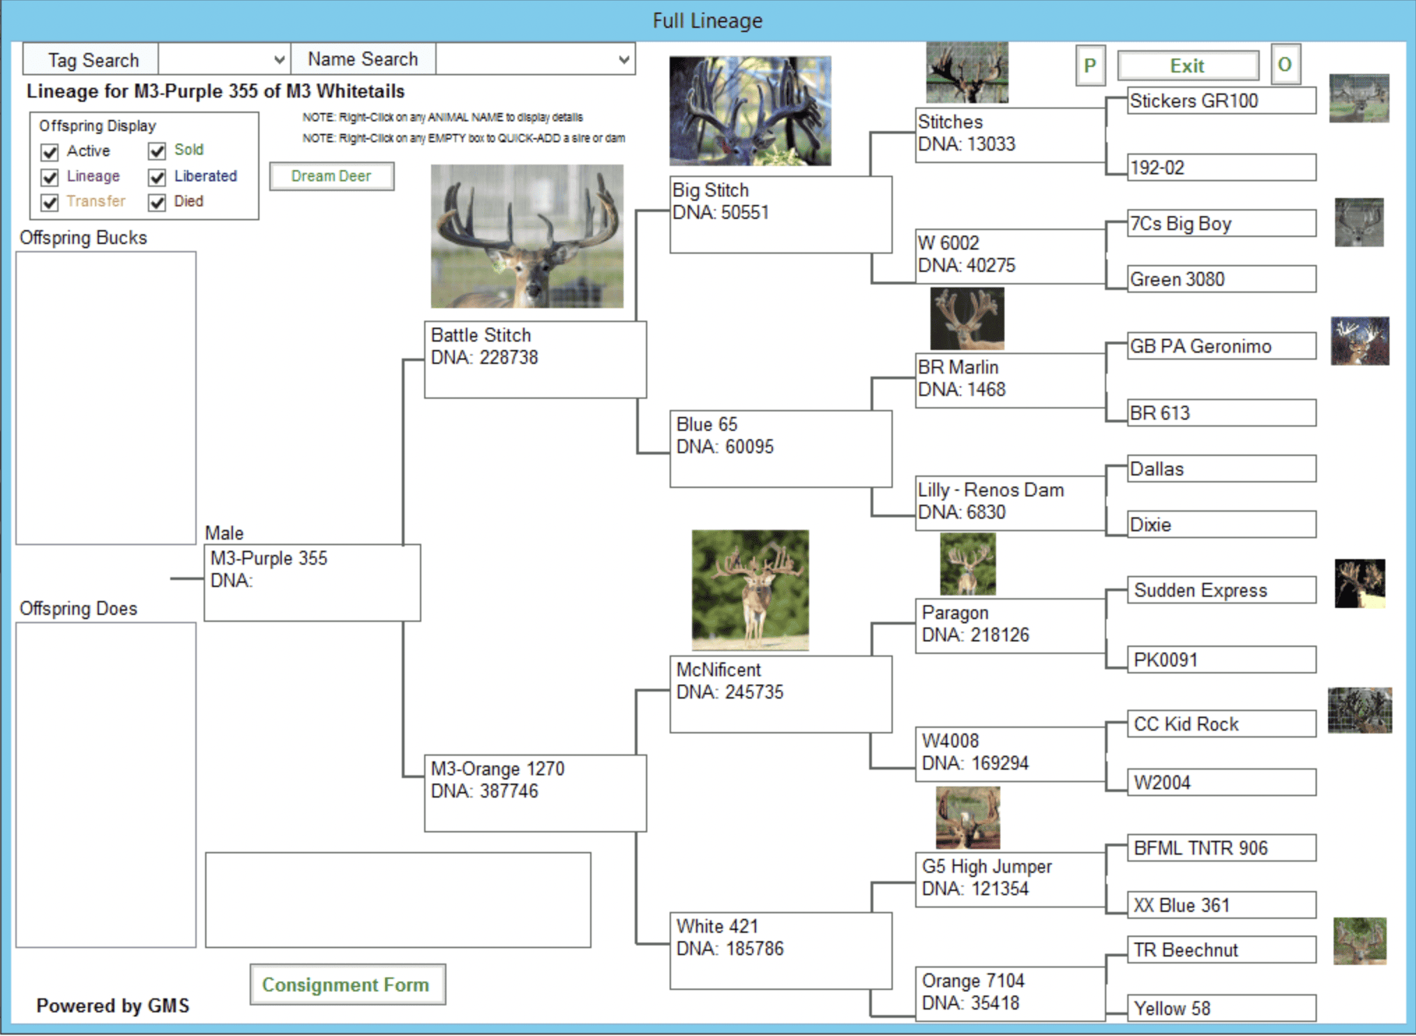Toggle the Liberated checkbox
Image resolution: width=1416 pixels, height=1036 pixels.
[x=157, y=177]
